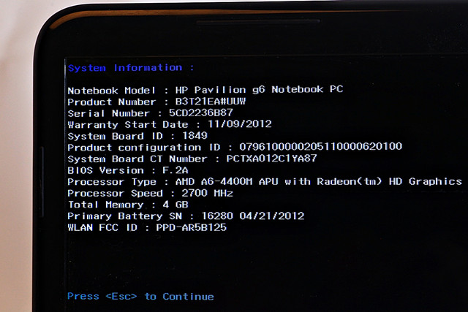
Task: Select the 'WLAN FCC ID' label
Action: coord(102,227)
